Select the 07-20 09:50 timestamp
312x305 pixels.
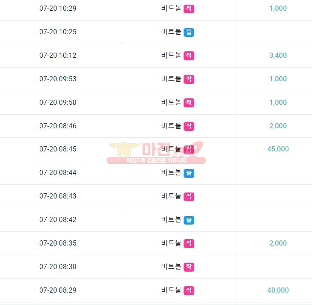pos(58,102)
